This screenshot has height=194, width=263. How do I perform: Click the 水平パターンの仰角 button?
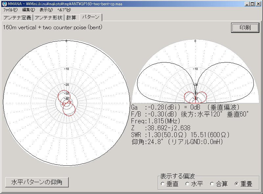[x=36, y=182]
